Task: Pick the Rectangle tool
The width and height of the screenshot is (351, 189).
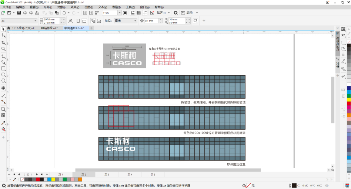Action: tap(3, 69)
